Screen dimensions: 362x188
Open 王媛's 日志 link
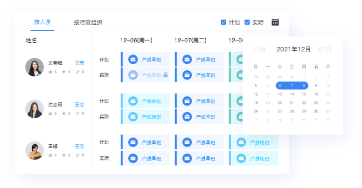pos(80,146)
